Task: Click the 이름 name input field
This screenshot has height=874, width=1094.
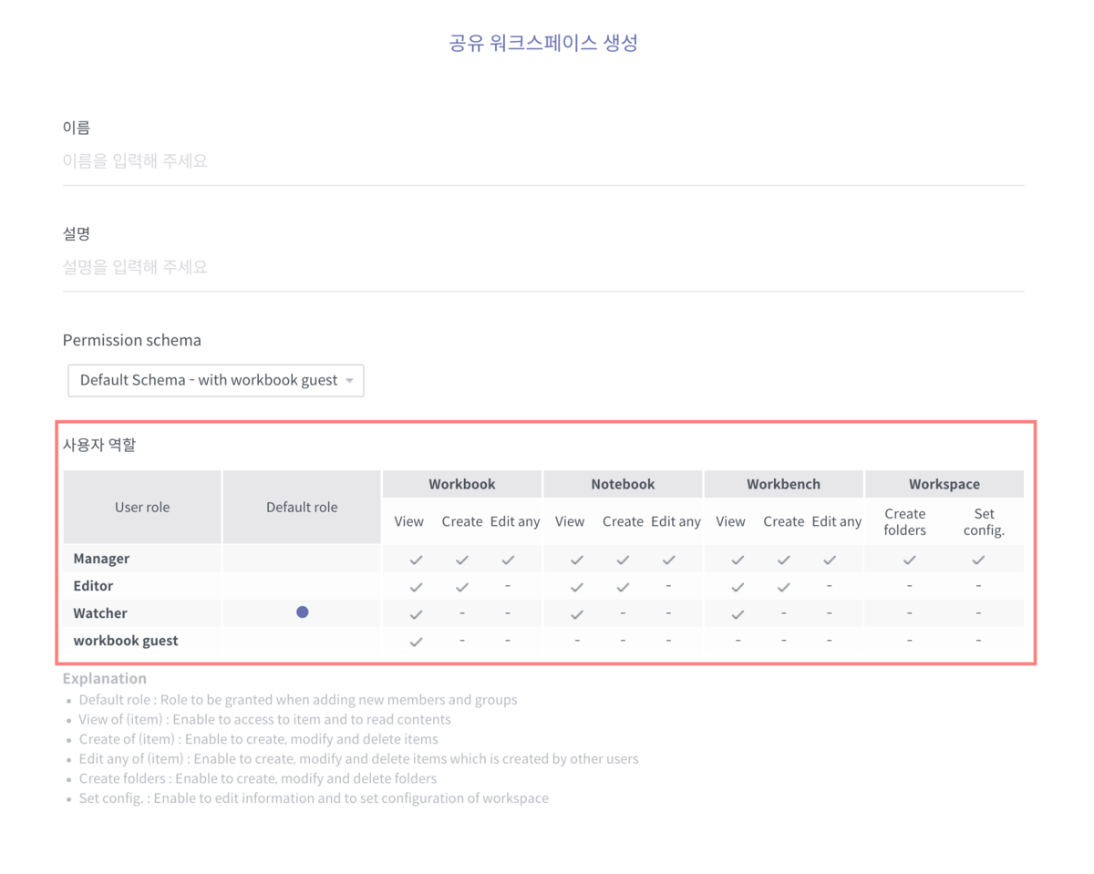Action: 543,161
